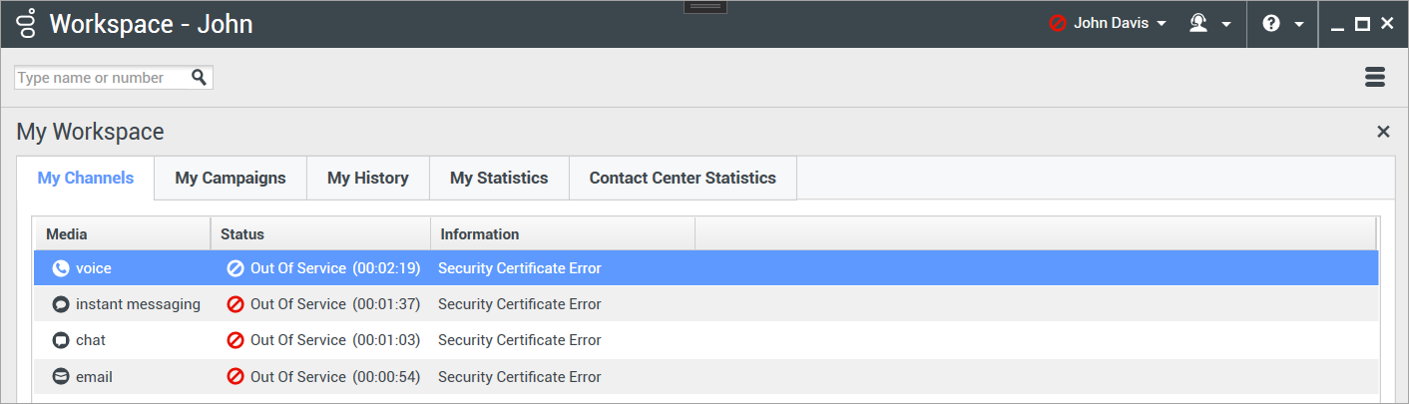Close the My Workspace panel
The height and width of the screenshot is (404, 1409).
point(1383,132)
